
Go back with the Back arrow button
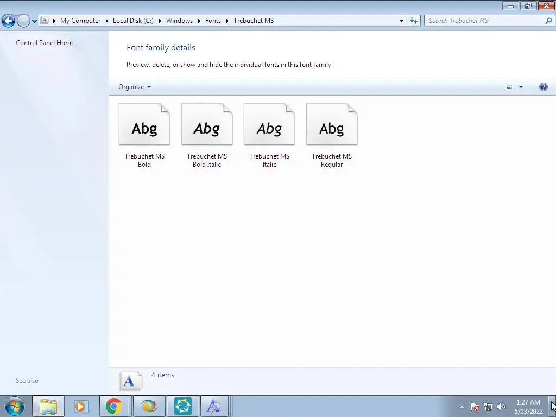9,21
